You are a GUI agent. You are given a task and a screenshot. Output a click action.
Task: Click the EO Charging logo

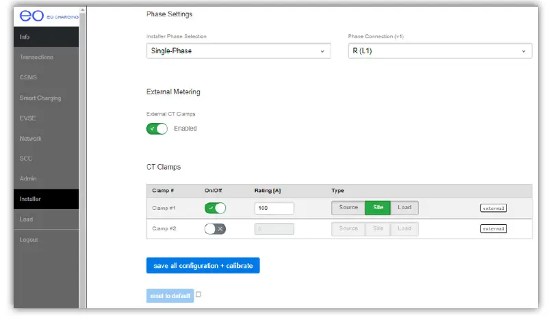click(x=45, y=16)
